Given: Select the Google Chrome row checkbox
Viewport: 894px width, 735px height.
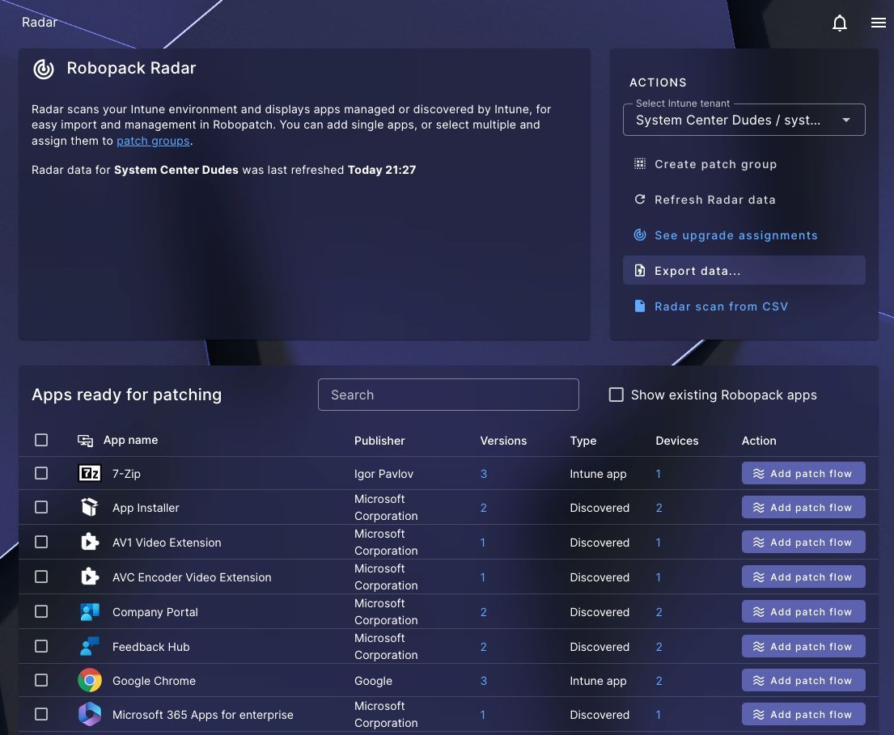Looking at the screenshot, I should click(41, 680).
